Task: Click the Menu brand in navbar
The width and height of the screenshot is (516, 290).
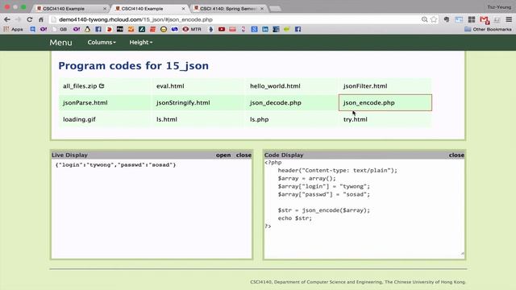Action: [60, 43]
